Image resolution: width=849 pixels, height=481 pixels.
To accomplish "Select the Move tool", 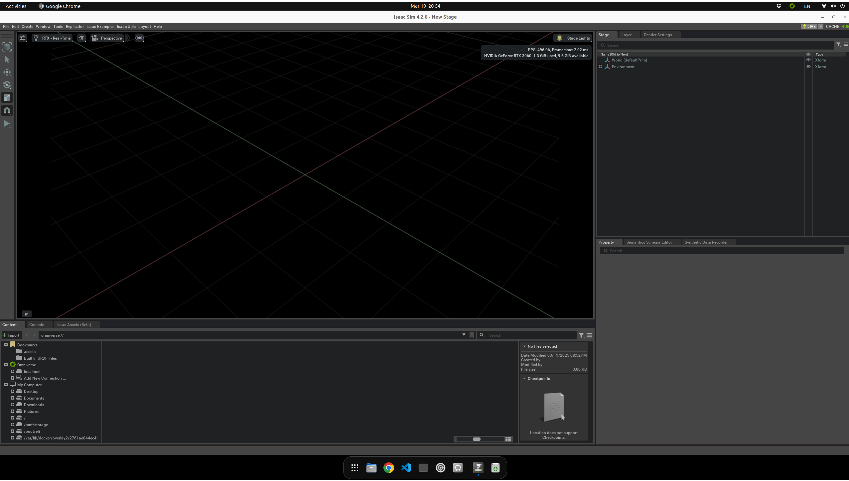I will pyautogui.click(x=7, y=72).
